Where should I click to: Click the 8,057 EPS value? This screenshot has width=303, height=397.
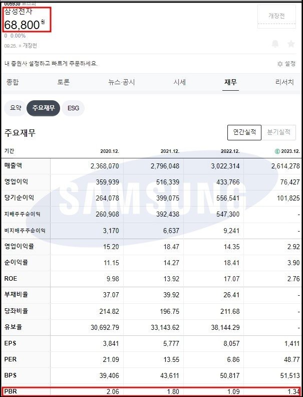tap(231, 343)
